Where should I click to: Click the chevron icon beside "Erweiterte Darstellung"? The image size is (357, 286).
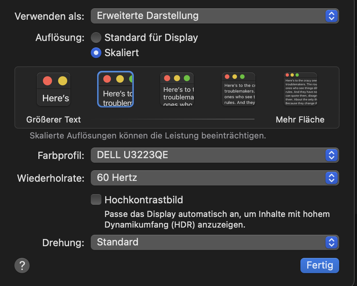pos(331,16)
